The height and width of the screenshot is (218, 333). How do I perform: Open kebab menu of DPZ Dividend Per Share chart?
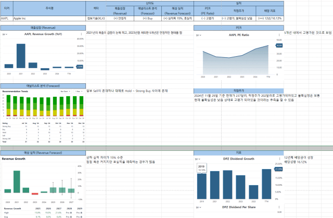pos(279,207)
